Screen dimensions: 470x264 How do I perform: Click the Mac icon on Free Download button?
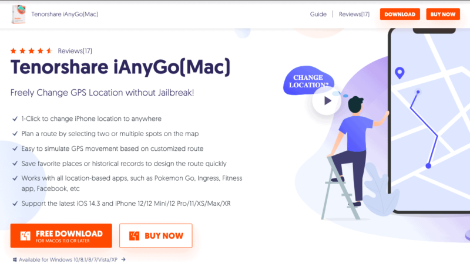point(25,236)
